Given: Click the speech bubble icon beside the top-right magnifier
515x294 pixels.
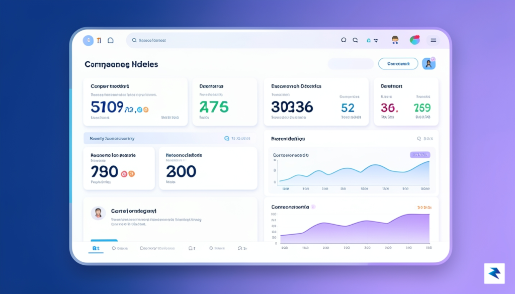Looking at the screenshot, I should (355, 40).
